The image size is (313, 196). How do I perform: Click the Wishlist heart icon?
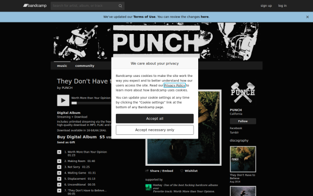click(x=182, y=171)
